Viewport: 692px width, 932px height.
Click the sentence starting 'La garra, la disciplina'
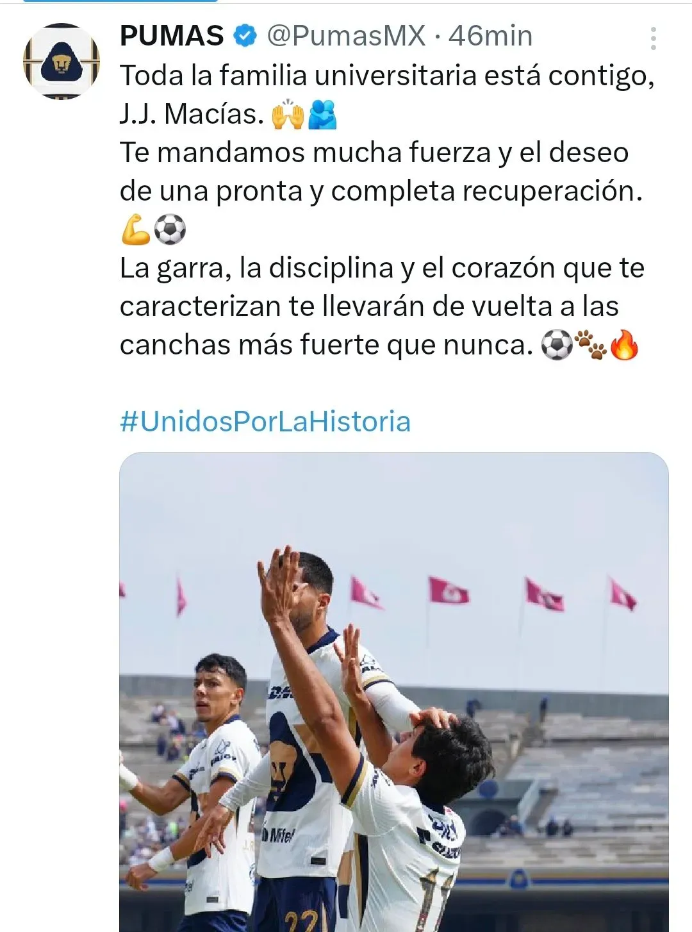coord(382,306)
